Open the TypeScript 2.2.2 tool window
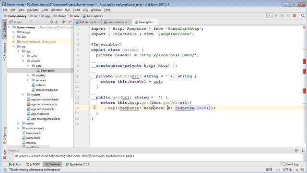This screenshot has height=173, width=307. coord(77,164)
